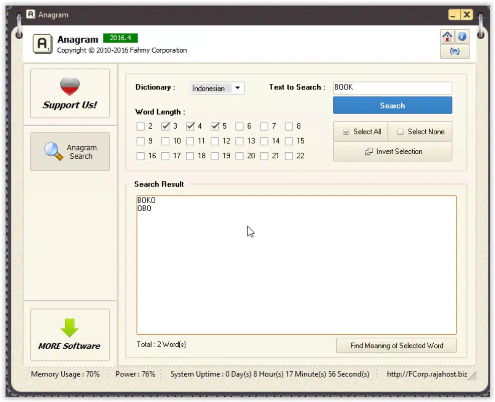Image resolution: width=495 pixels, height=402 pixels.
Task: Select result word BOKO
Action: click(146, 200)
